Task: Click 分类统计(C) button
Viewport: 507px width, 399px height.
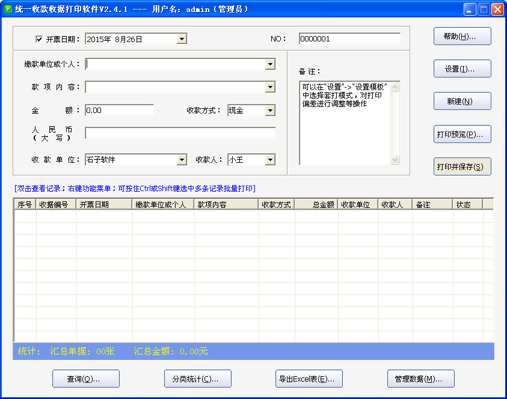Action: coord(197,379)
